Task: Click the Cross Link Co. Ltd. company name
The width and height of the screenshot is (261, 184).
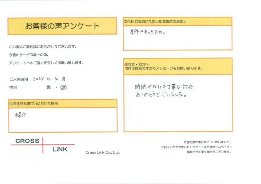Action: pyautogui.click(x=103, y=152)
